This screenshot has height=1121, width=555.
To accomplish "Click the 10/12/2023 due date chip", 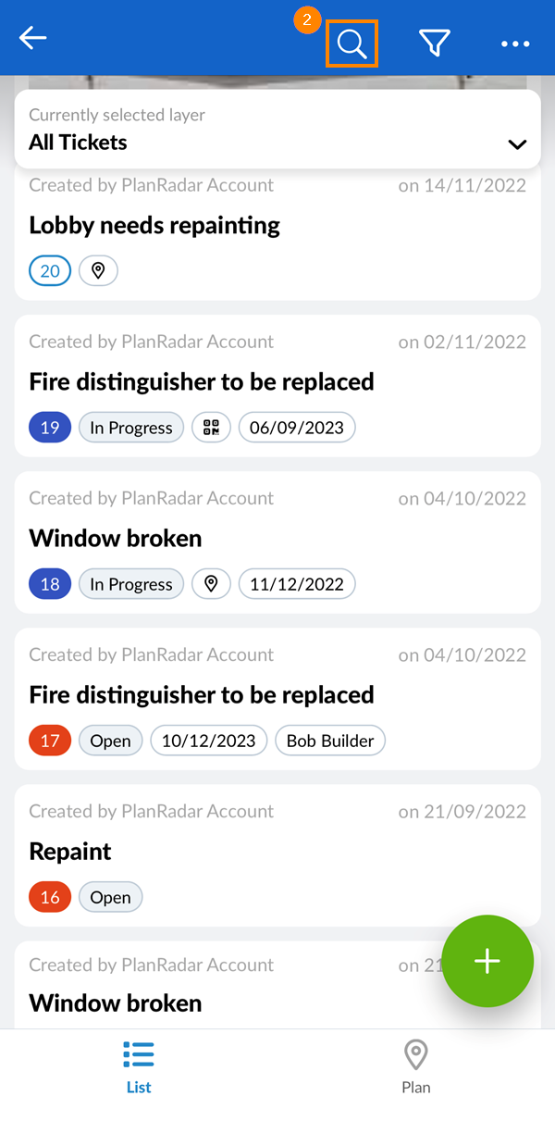I will pyautogui.click(x=209, y=741).
